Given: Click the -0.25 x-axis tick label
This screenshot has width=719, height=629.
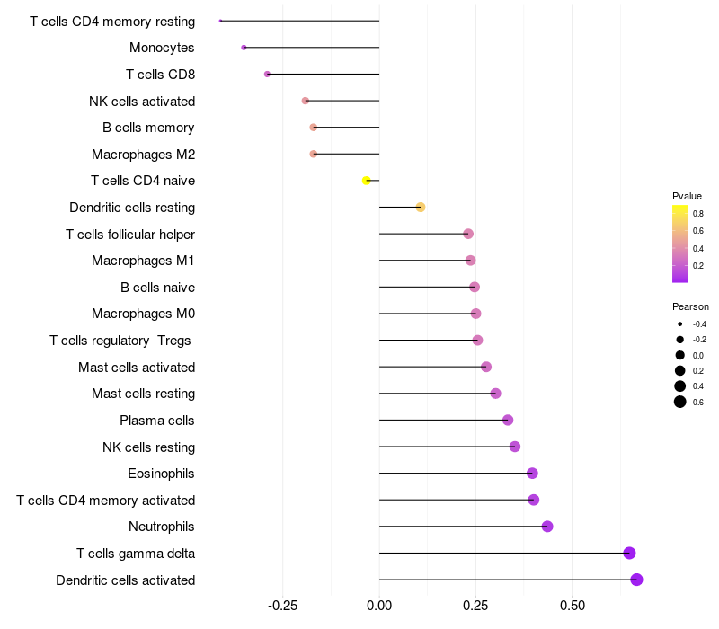Looking at the screenshot, I should 283,606.
